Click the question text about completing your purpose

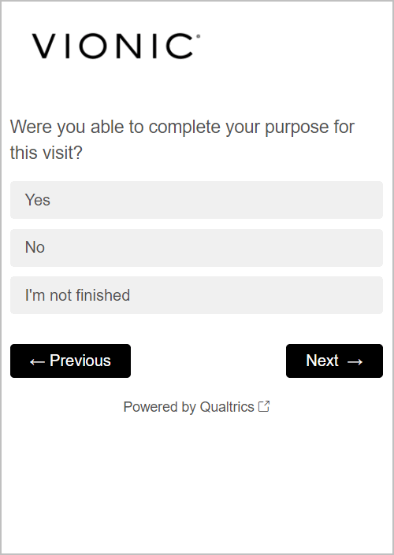(x=182, y=140)
